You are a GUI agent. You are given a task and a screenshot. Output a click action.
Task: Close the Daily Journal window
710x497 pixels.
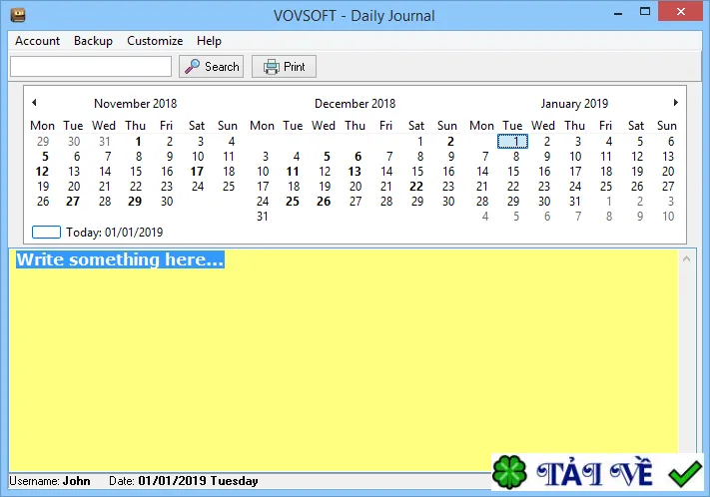pyautogui.click(x=681, y=12)
